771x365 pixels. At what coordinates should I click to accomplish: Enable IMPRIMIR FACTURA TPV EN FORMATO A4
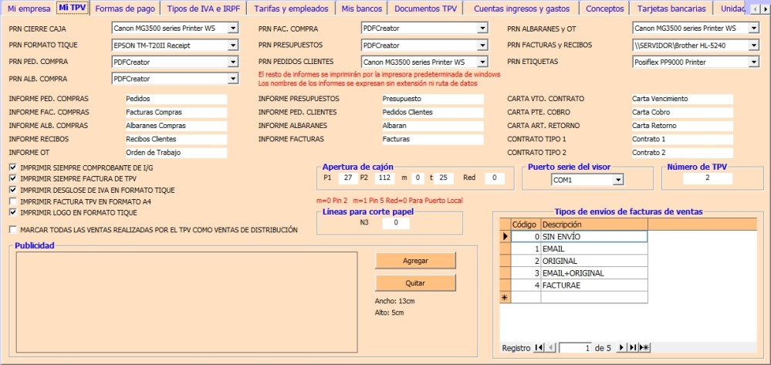12,201
